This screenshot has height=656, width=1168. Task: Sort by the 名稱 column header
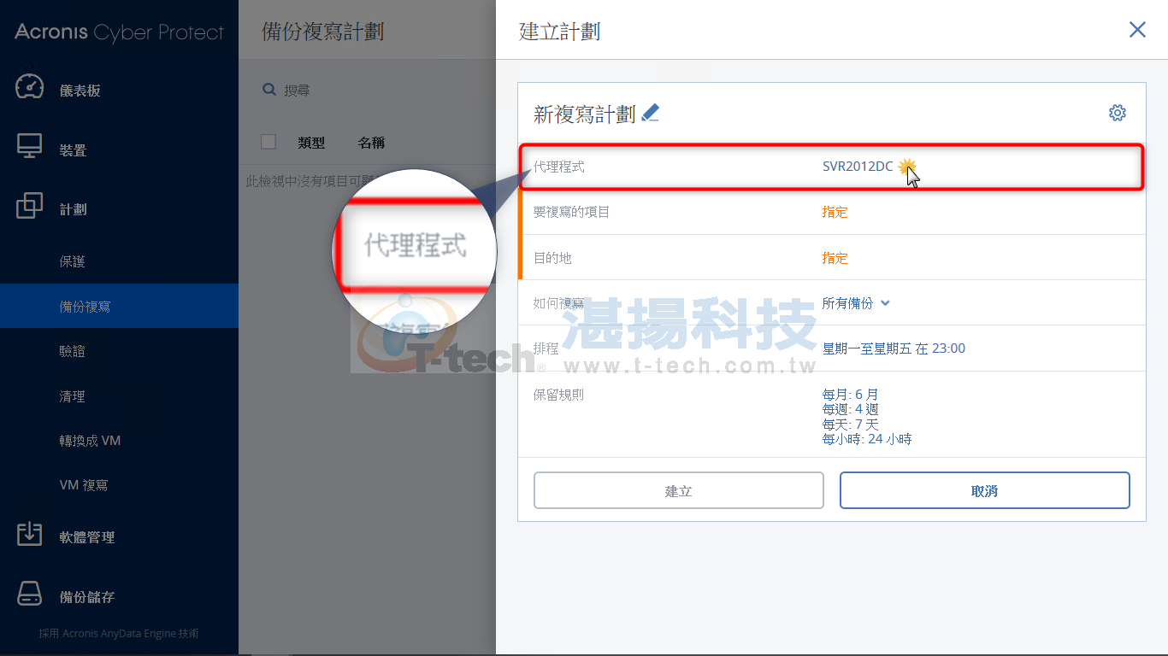click(x=371, y=143)
